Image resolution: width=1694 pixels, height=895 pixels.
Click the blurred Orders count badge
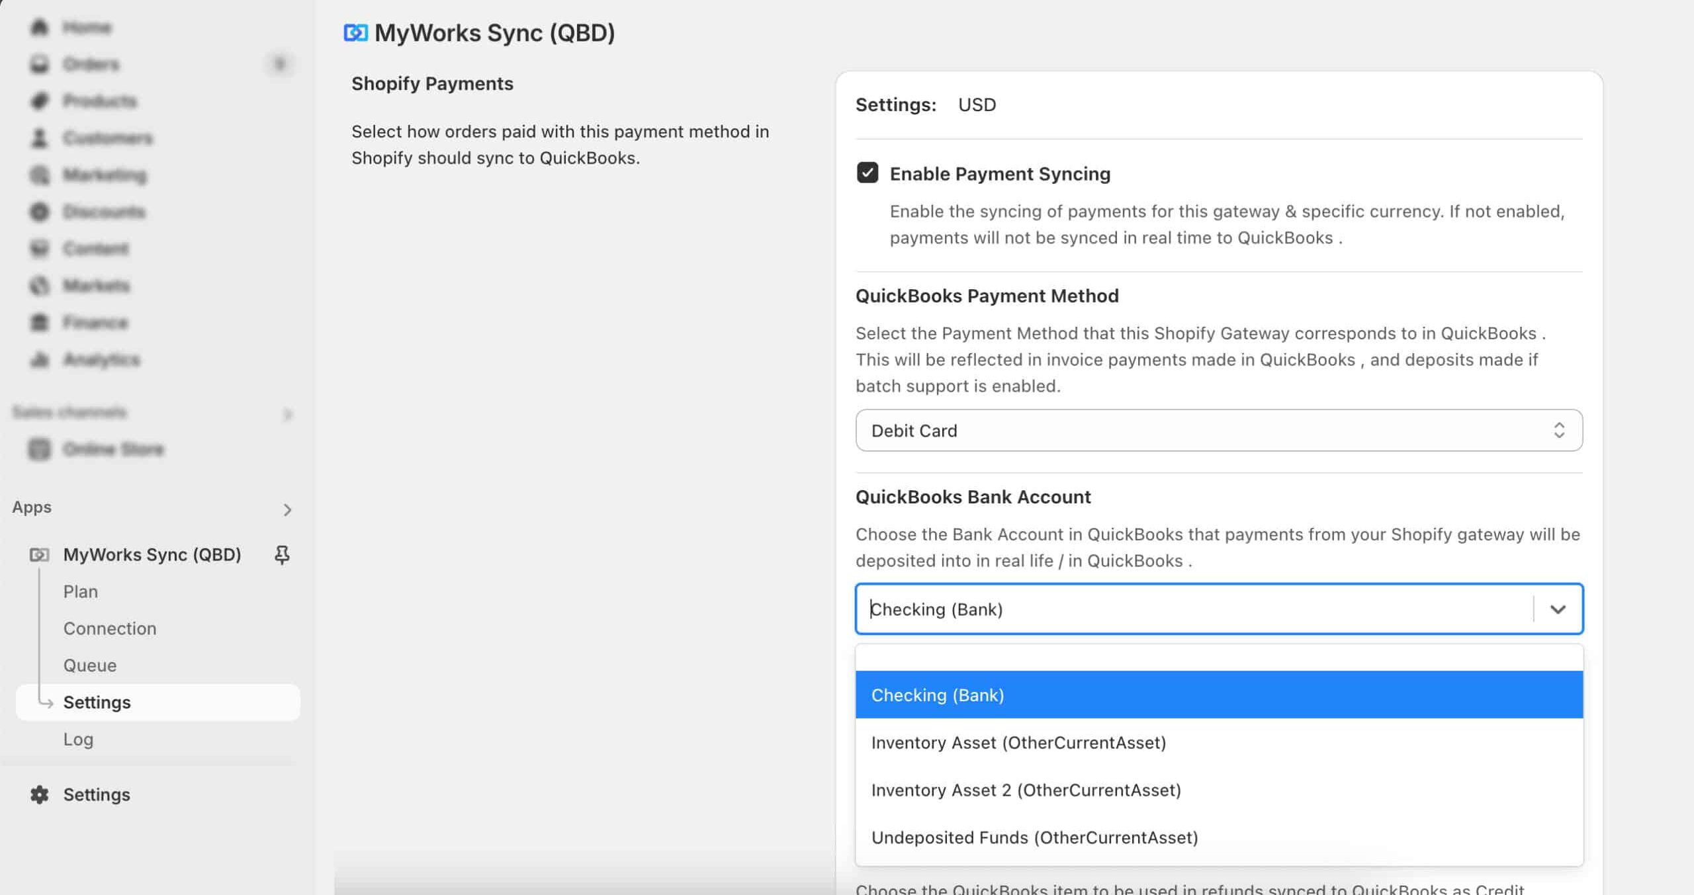tap(279, 64)
